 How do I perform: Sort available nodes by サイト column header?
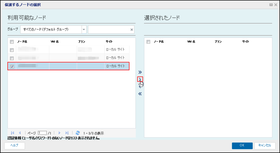(x=109, y=42)
